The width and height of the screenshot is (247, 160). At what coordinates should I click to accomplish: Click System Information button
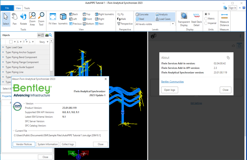pyautogui.click(x=48, y=144)
